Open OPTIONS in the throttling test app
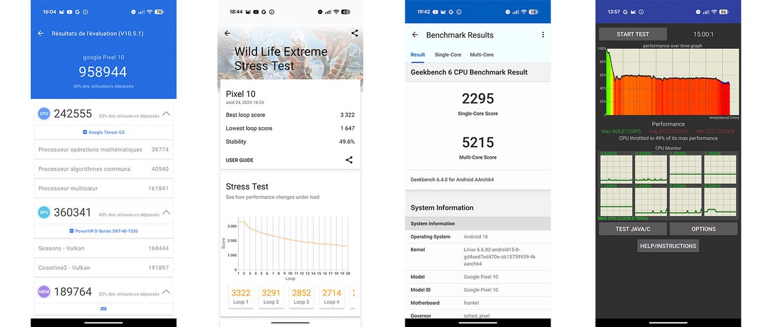Image resolution: width=771 pixels, height=327 pixels. [x=704, y=229]
